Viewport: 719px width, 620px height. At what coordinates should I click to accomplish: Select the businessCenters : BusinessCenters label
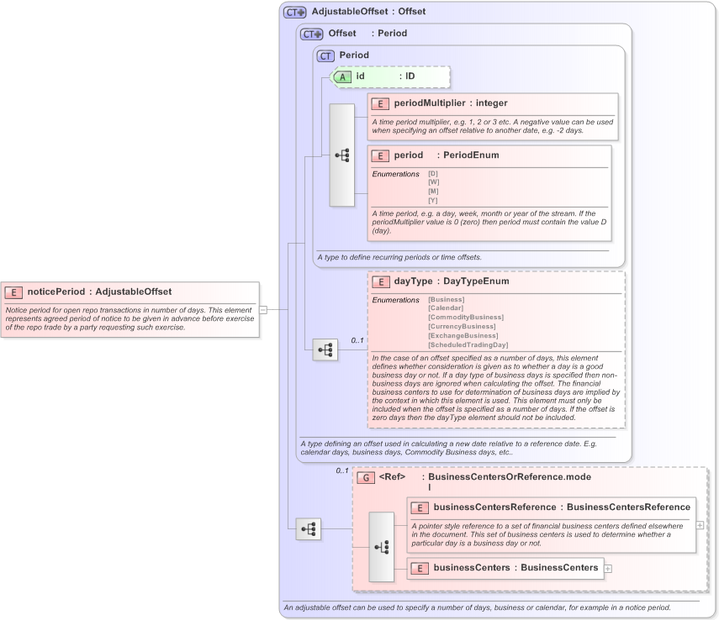(515, 568)
